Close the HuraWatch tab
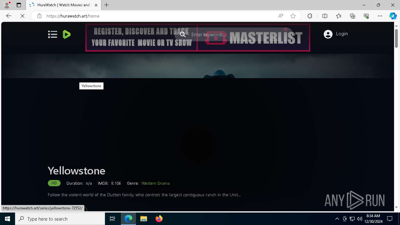This screenshot has width=400, height=225. pos(96,5)
